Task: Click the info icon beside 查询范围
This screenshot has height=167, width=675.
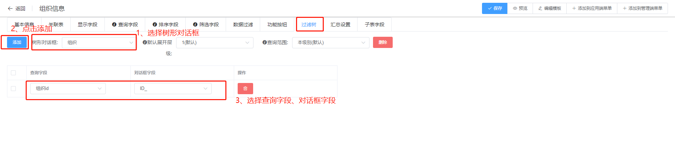Action: tap(264, 42)
